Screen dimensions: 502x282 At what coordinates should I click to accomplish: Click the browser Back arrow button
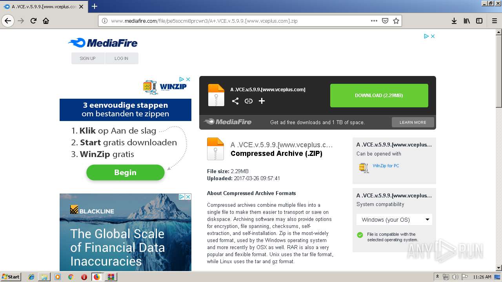click(x=8, y=21)
